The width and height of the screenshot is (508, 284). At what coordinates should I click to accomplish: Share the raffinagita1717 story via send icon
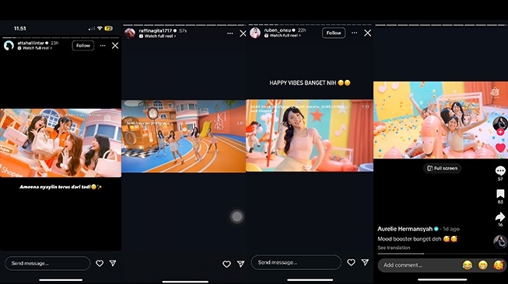click(240, 265)
